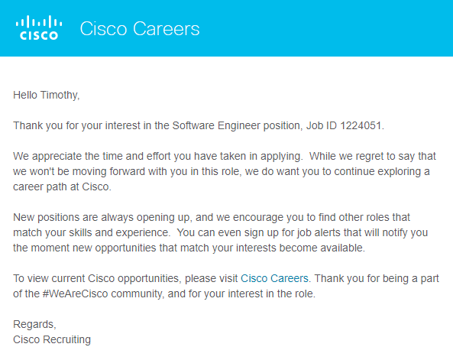
Task: Click the #WeAreCisco hashtag text
Action: click(x=75, y=294)
